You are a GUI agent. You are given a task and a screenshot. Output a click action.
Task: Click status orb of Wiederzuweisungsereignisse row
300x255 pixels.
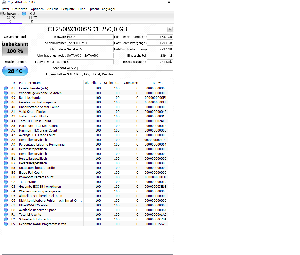coord(6,191)
